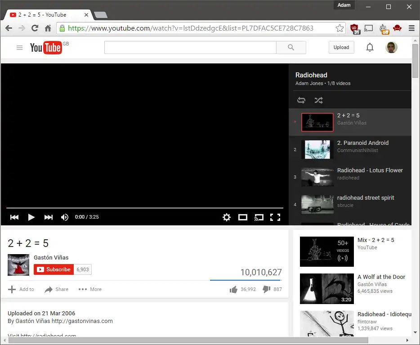Go to the YouTube home logo

[46, 48]
